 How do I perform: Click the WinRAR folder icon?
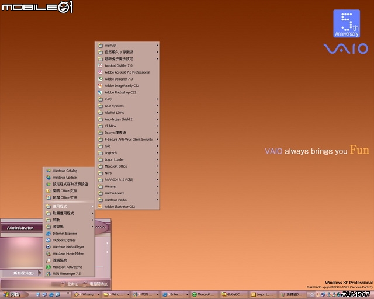point(101,46)
